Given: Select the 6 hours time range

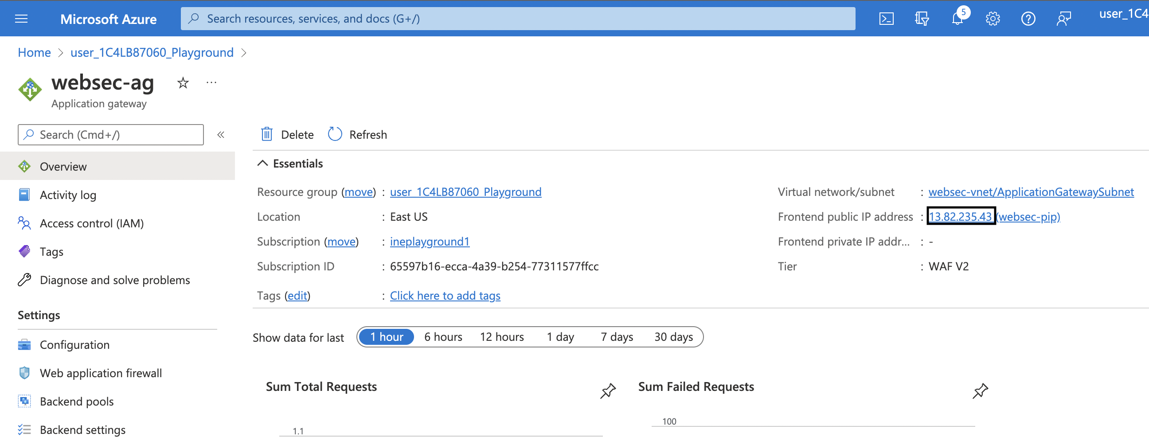Looking at the screenshot, I should [x=443, y=337].
